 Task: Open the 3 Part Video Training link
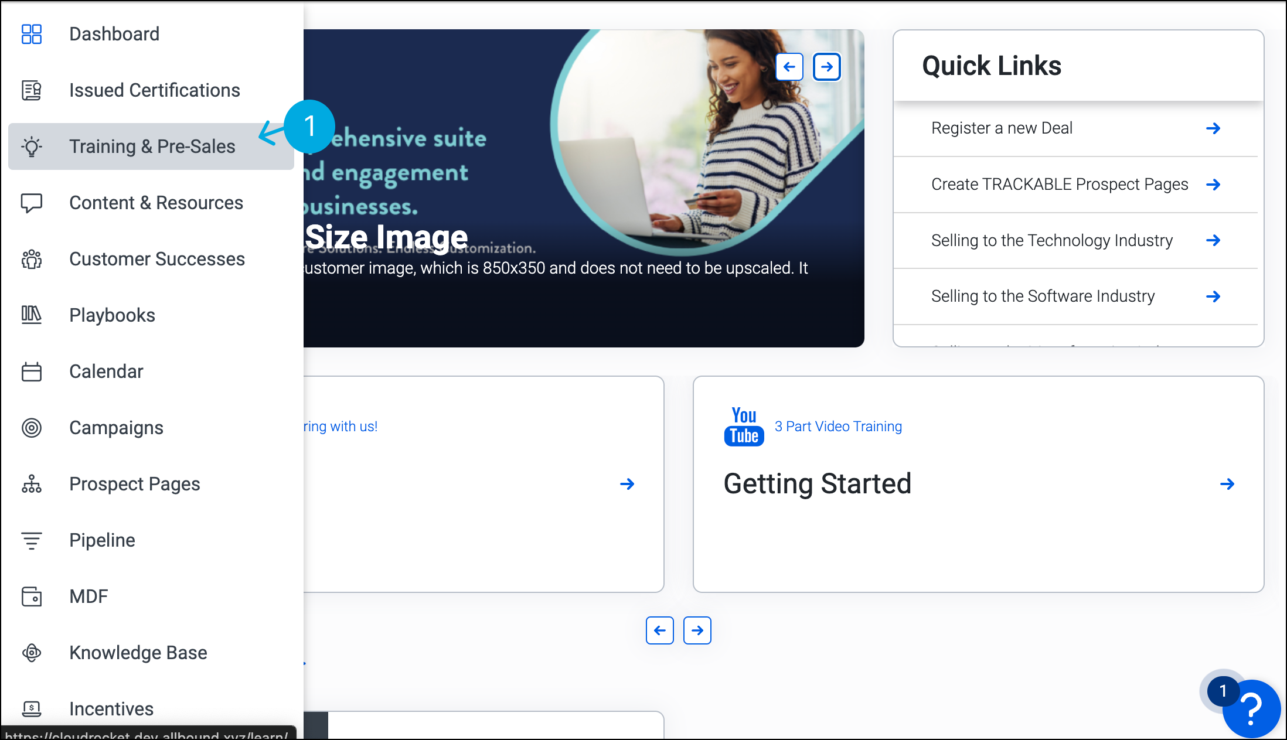tap(838, 427)
